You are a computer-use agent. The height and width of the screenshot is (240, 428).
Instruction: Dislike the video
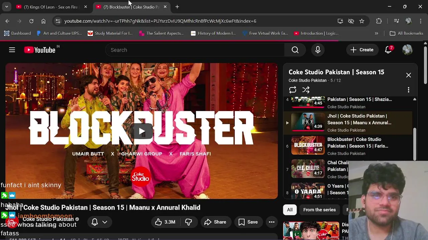(189, 222)
